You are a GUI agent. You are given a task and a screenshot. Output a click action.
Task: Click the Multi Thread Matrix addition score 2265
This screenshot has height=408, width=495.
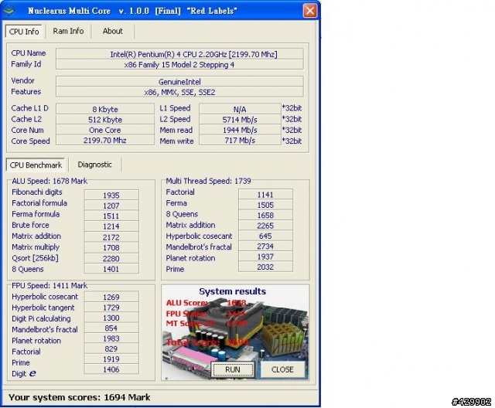click(x=265, y=226)
